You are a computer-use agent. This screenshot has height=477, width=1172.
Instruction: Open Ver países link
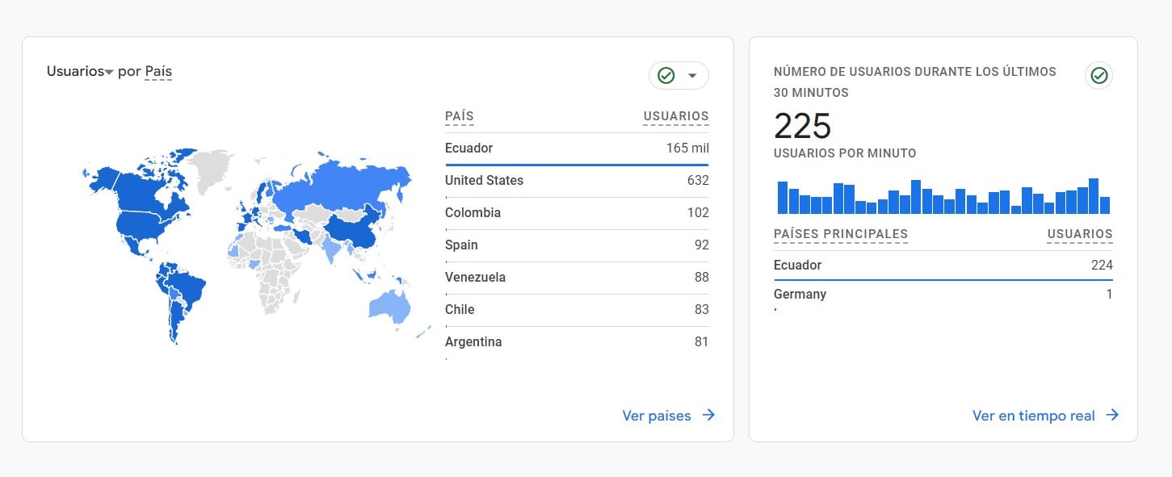(x=657, y=415)
